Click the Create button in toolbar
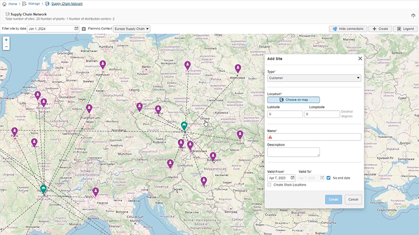Viewport: 419px width, 235px height. [x=380, y=29]
